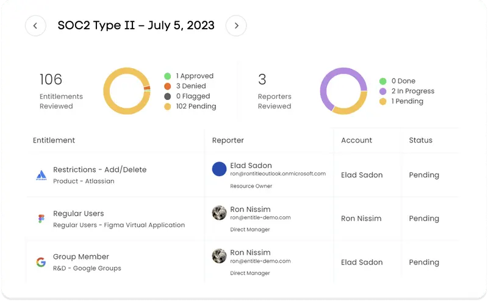Click the Reporter column header
Viewport: 488px width, 301px height.
[228, 140]
